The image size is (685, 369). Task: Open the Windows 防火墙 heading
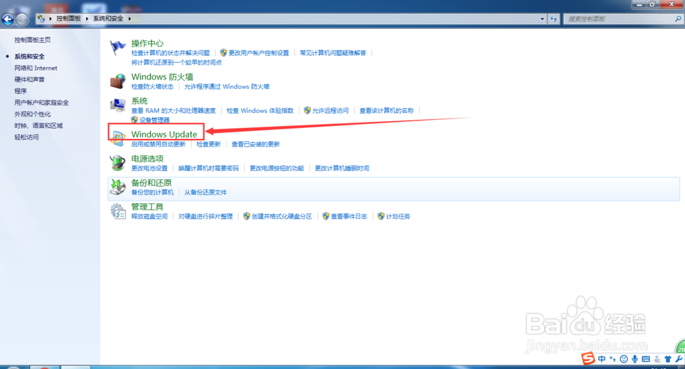(x=162, y=77)
